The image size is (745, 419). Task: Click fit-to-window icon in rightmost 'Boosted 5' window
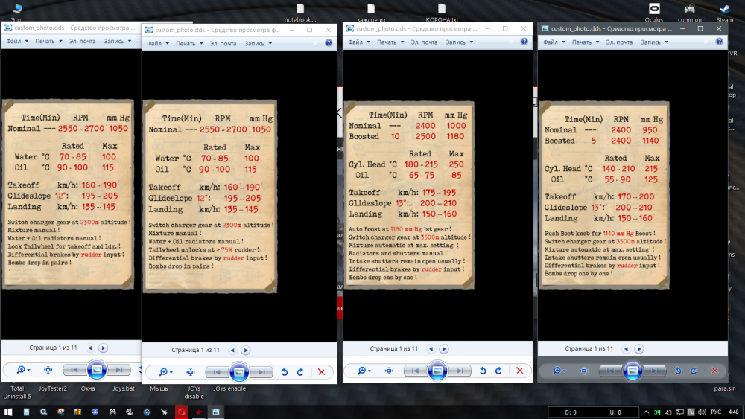point(584,371)
